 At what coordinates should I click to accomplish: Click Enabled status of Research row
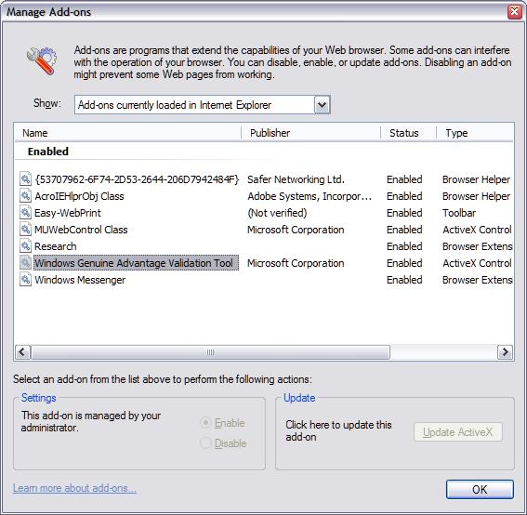(404, 246)
